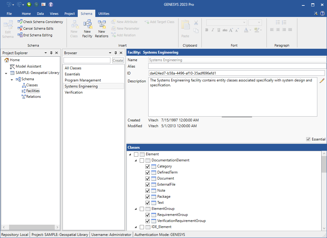The width and height of the screenshot is (327, 238).
Task: Switch to the Home ribbon tab
Action: click(26, 14)
